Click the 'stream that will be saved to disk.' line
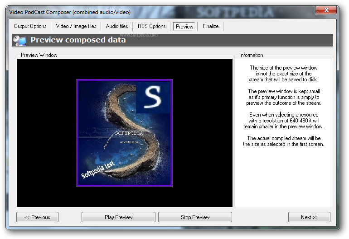The image size is (349, 239). coord(283,80)
